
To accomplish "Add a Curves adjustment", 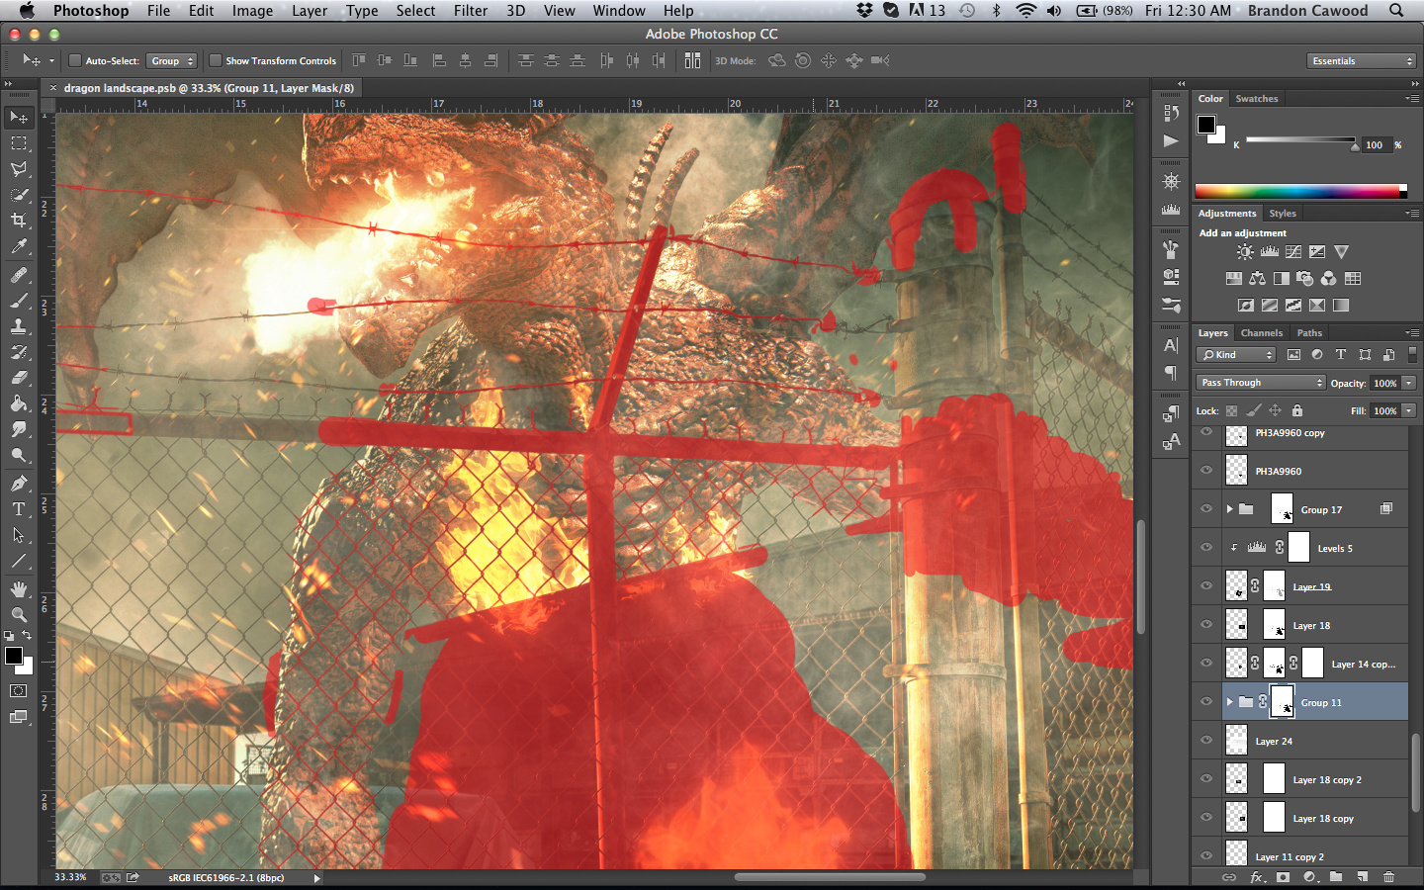I will click(1293, 252).
